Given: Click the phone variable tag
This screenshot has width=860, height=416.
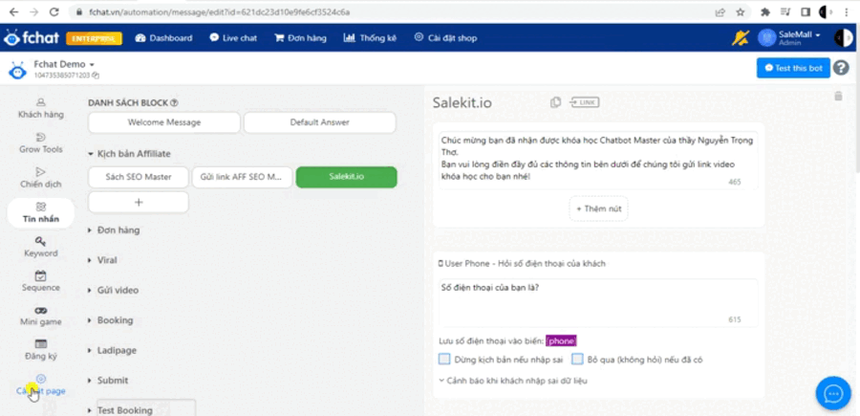Looking at the screenshot, I should [x=561, y=341].
